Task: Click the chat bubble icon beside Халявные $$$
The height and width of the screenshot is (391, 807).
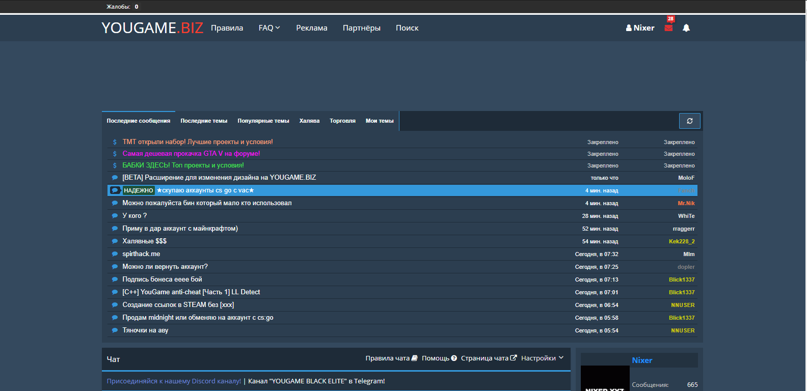Action: point(115,241)
